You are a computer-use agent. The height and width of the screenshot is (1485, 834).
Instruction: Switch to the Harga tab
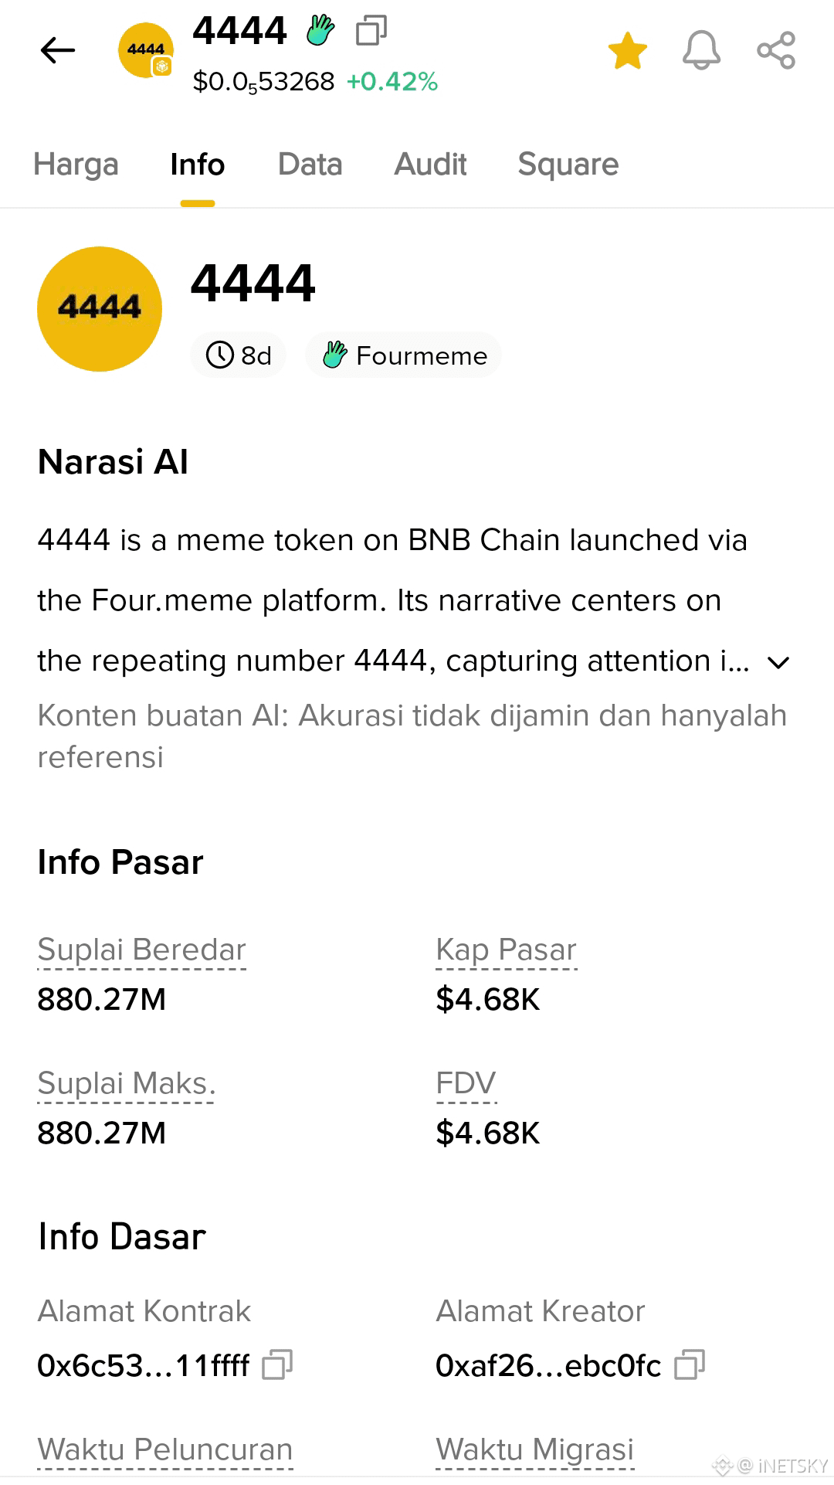(76, 165)
